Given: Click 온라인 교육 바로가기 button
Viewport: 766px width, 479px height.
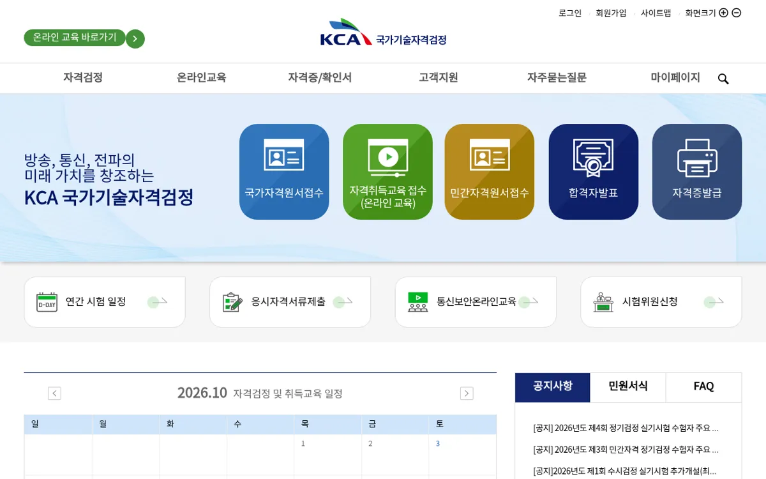Looking at the screenshot, I should pyautogui.click(x=75, y=38).
